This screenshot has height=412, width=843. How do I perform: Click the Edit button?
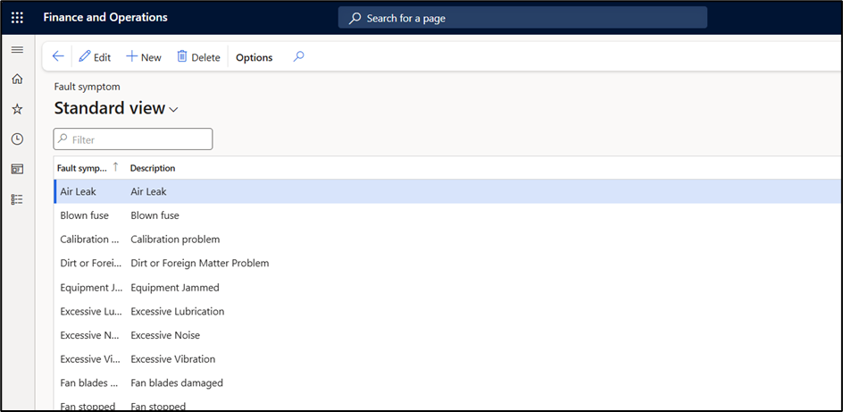coord(95,57)
